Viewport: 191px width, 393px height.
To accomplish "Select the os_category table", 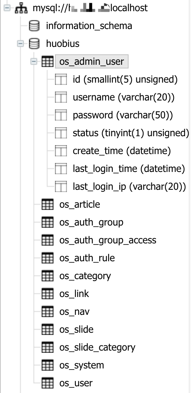I will coord(85,276).
